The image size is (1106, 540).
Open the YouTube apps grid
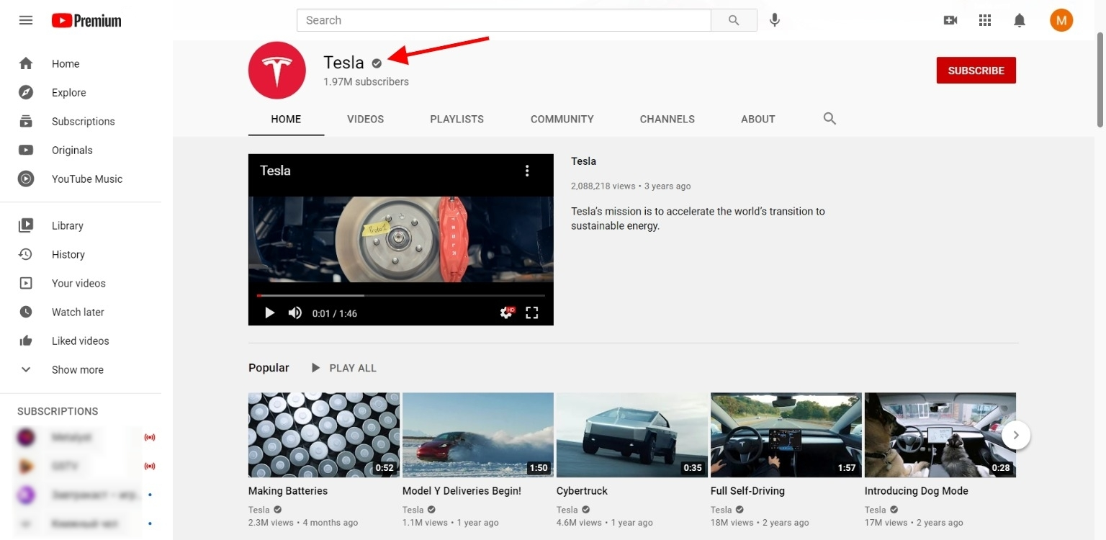click(985, 20)
